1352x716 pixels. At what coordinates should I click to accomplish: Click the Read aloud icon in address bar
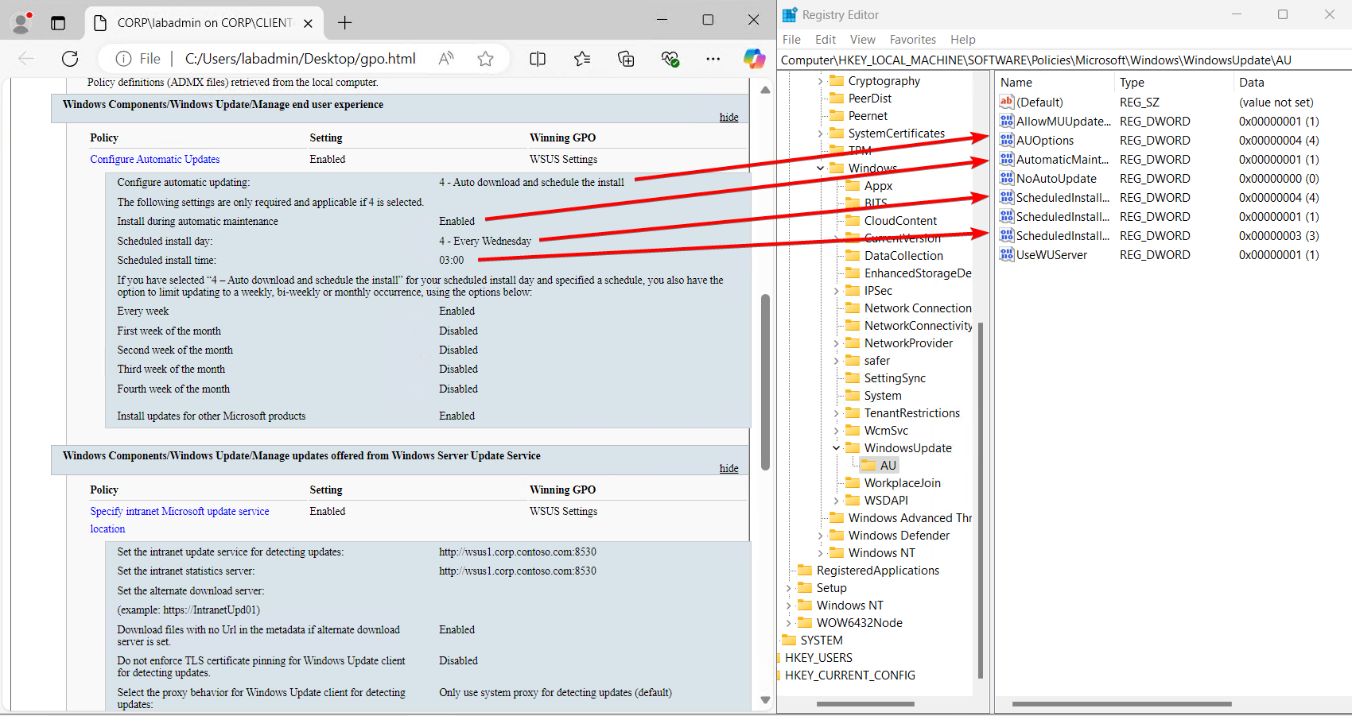click(445, 58)
